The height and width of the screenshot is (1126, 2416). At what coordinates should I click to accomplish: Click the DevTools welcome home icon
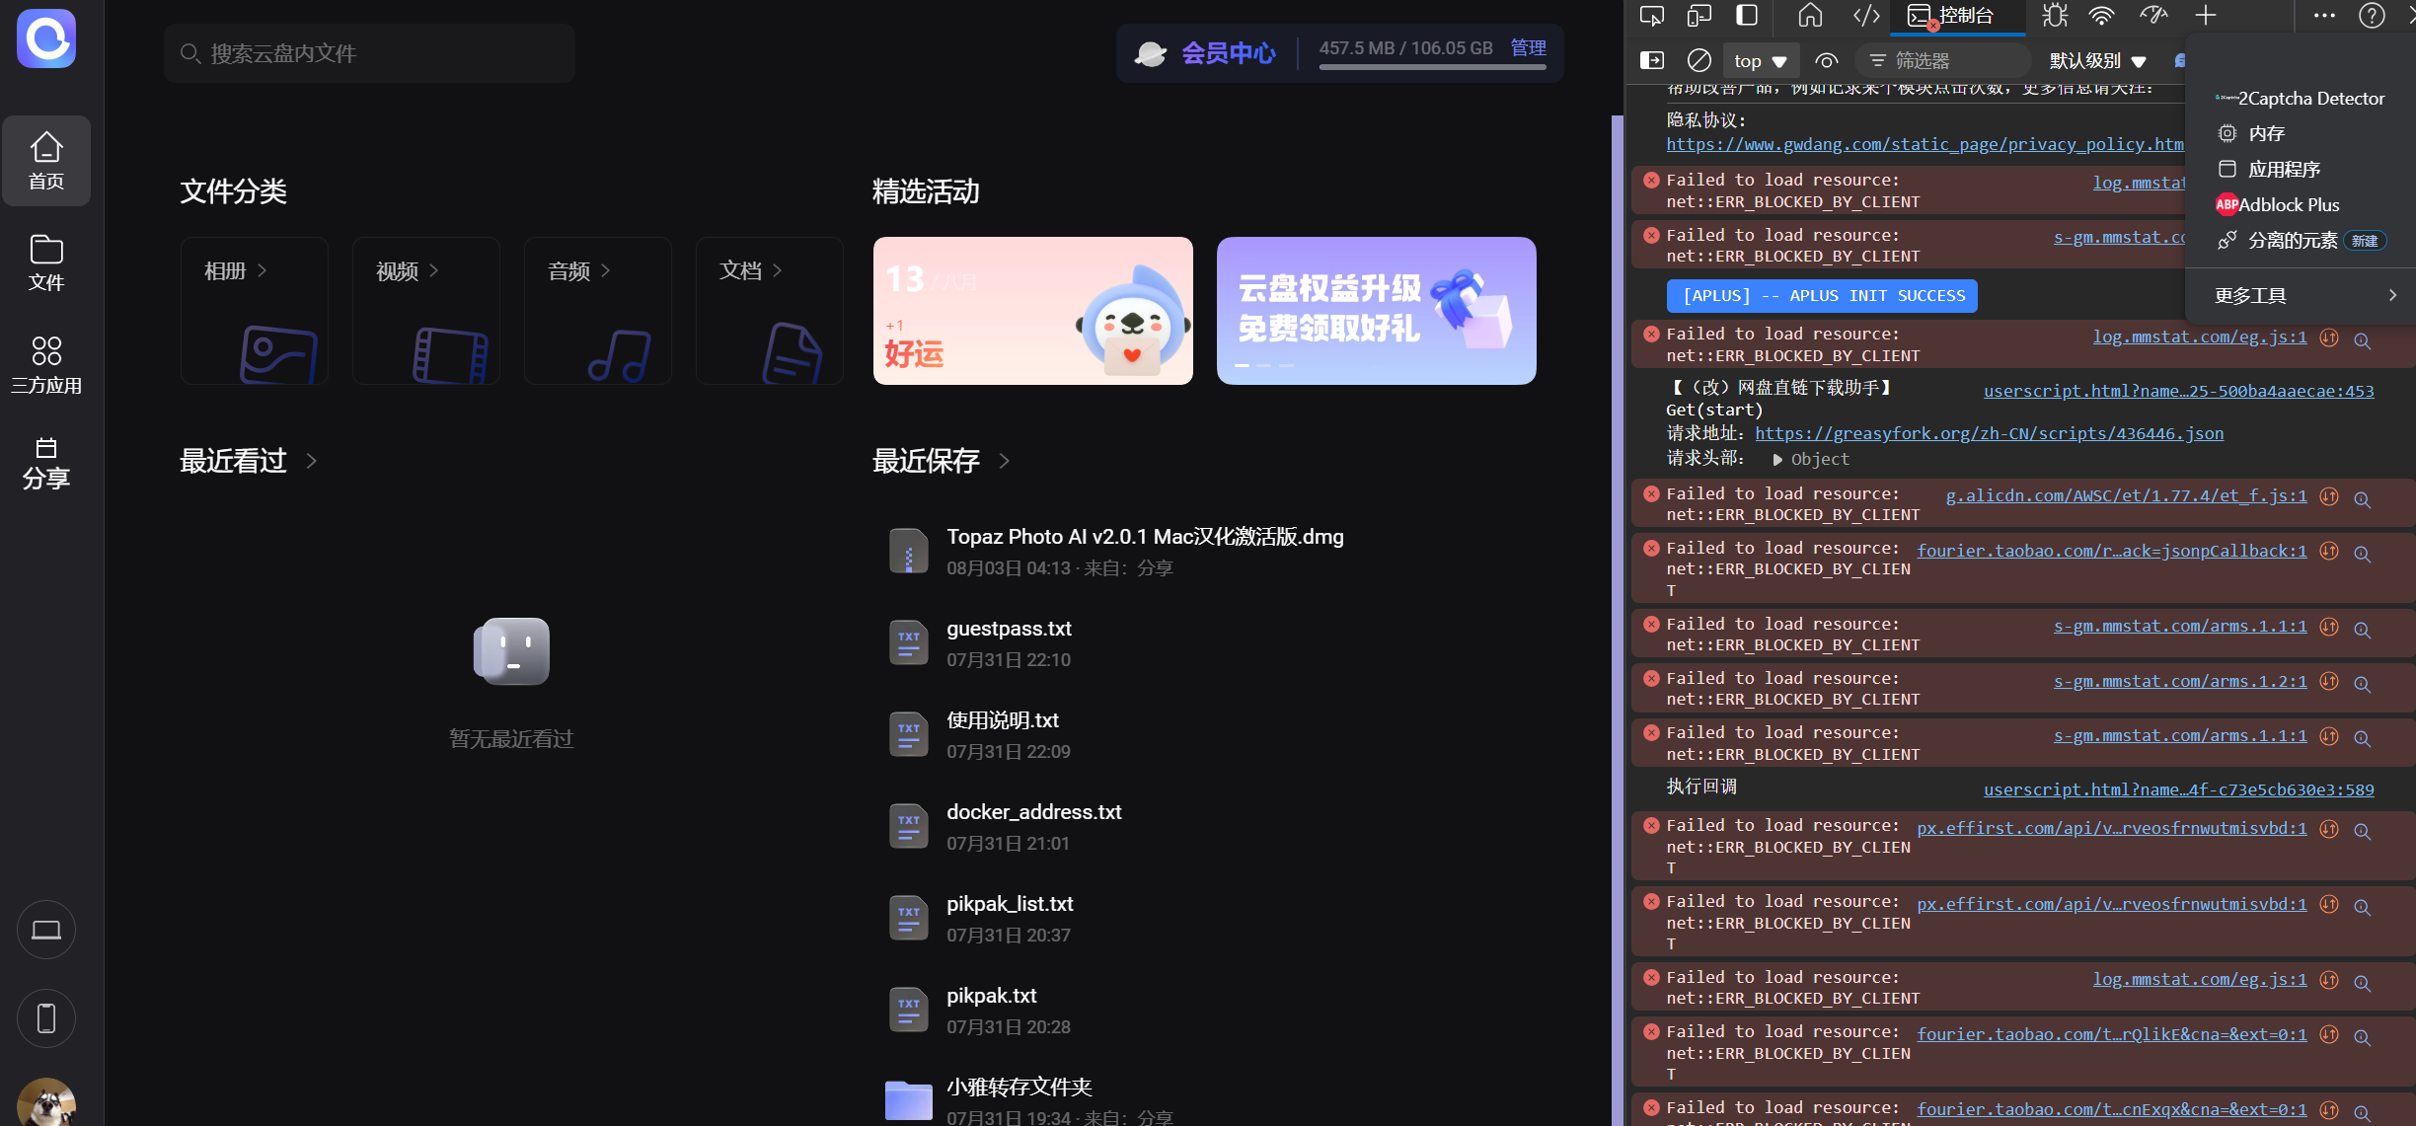point(1810,16)
